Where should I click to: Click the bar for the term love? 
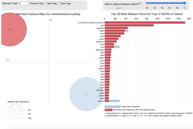[129, 25]
